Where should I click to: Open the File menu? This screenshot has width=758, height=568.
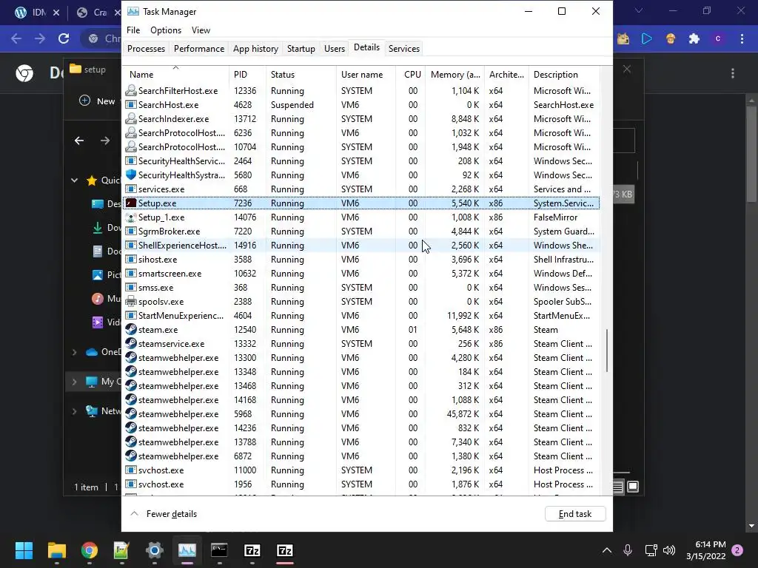pyautogui.click(x=133, y=30)
